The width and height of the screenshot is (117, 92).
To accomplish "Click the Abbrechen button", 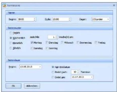I will coord(32,86).
